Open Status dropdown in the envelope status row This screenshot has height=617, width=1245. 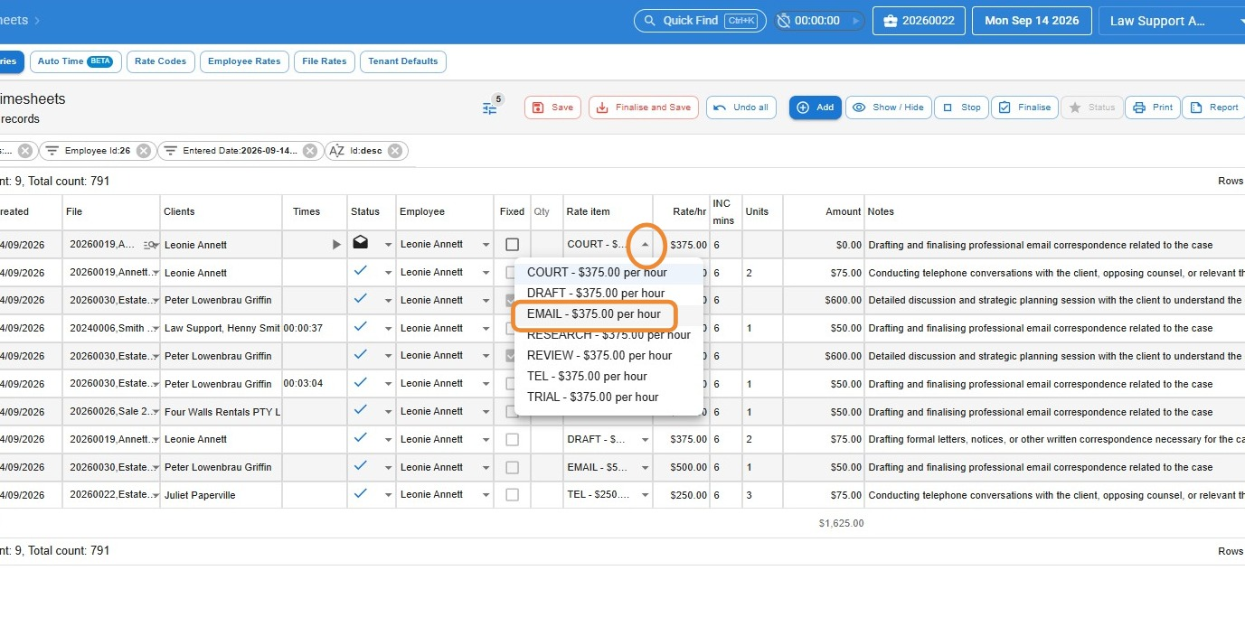(389, 245)
